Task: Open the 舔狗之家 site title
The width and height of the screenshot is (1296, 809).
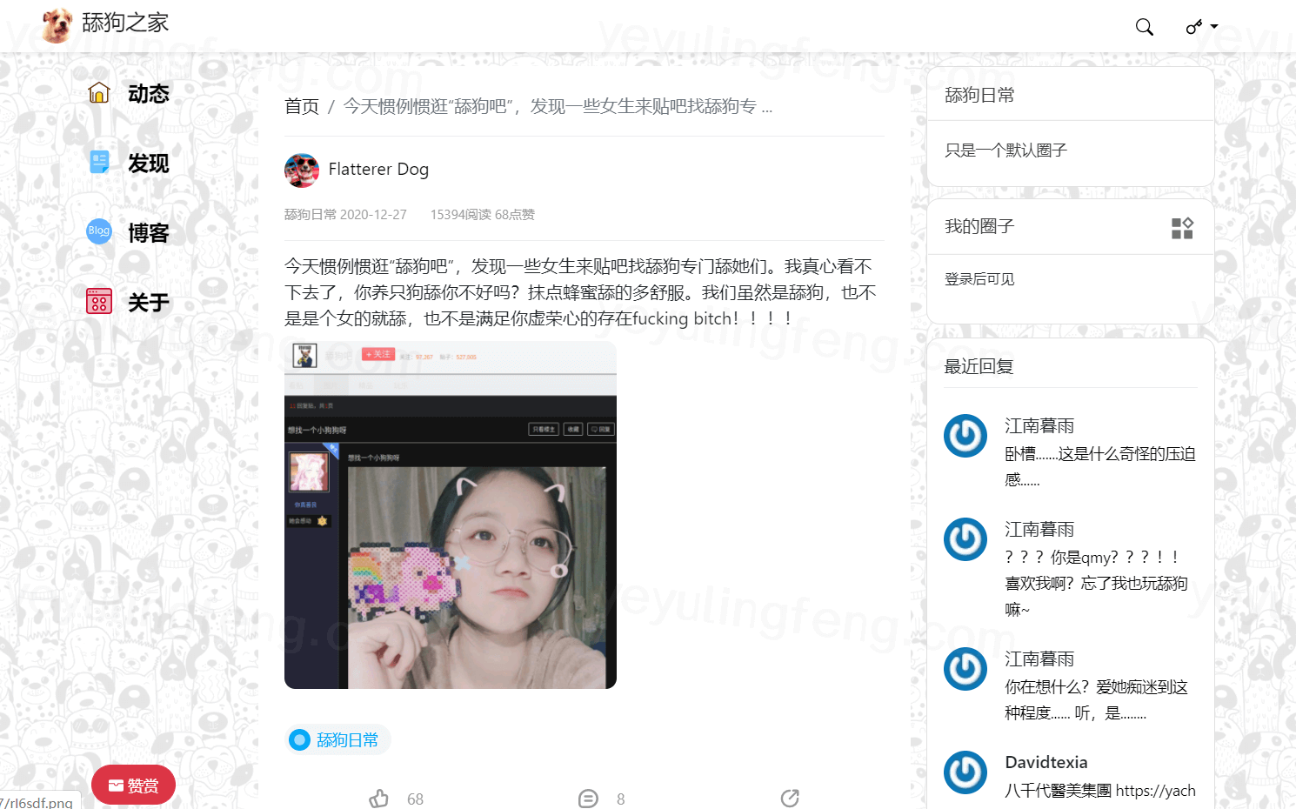Action: (x=125, y=23)
